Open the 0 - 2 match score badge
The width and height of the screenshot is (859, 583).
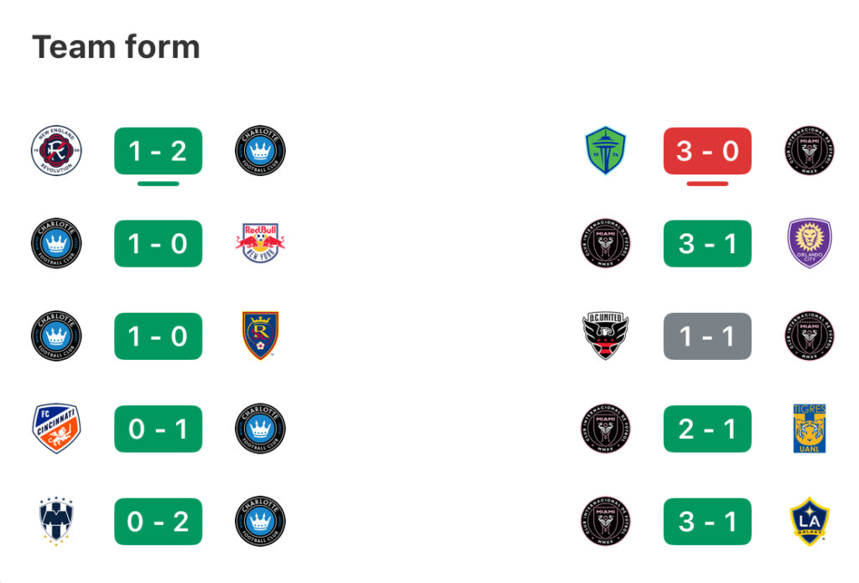pyautogui.click(x=159, y=521)
